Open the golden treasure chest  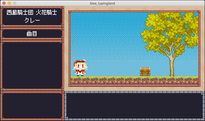click(x=145, y=72)
